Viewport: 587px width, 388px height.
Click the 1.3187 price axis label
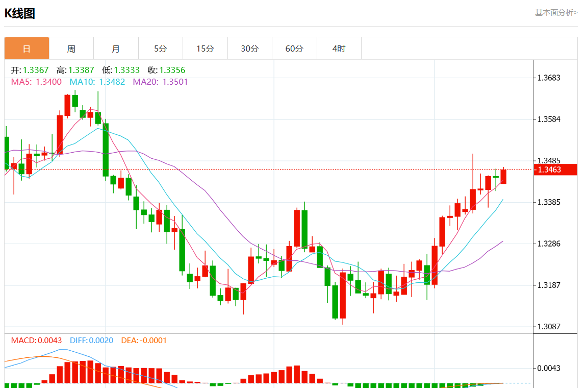pyautogui.click(x=549, y=285)
